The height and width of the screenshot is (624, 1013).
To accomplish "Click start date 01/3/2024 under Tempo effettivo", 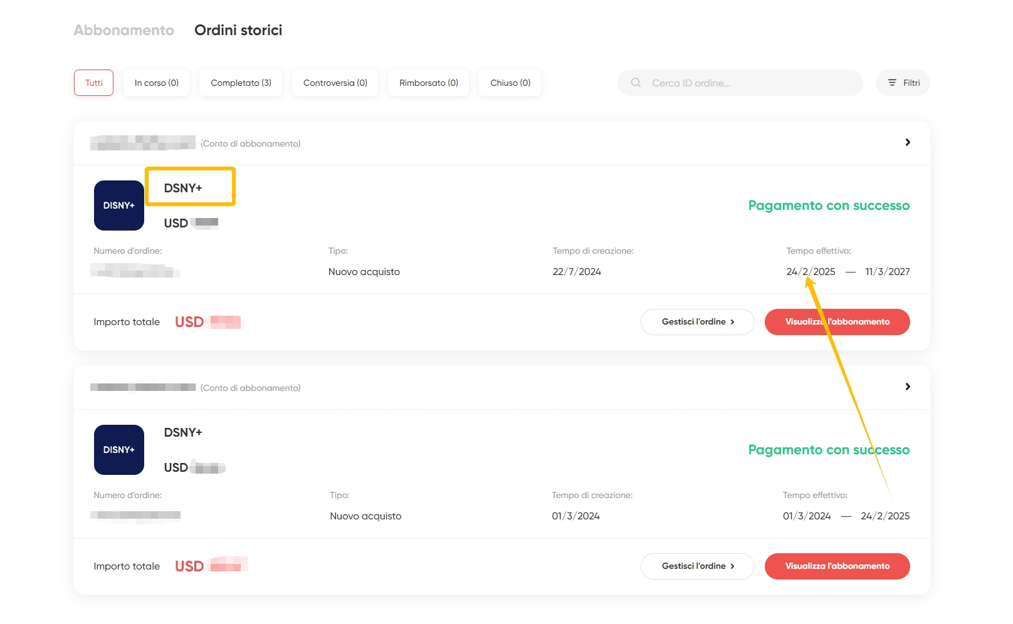I will pos(807,516).
